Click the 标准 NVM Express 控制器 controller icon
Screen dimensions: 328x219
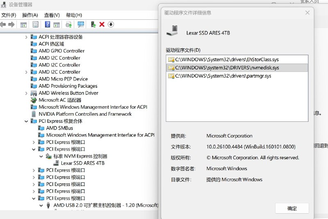pos(48,156)
